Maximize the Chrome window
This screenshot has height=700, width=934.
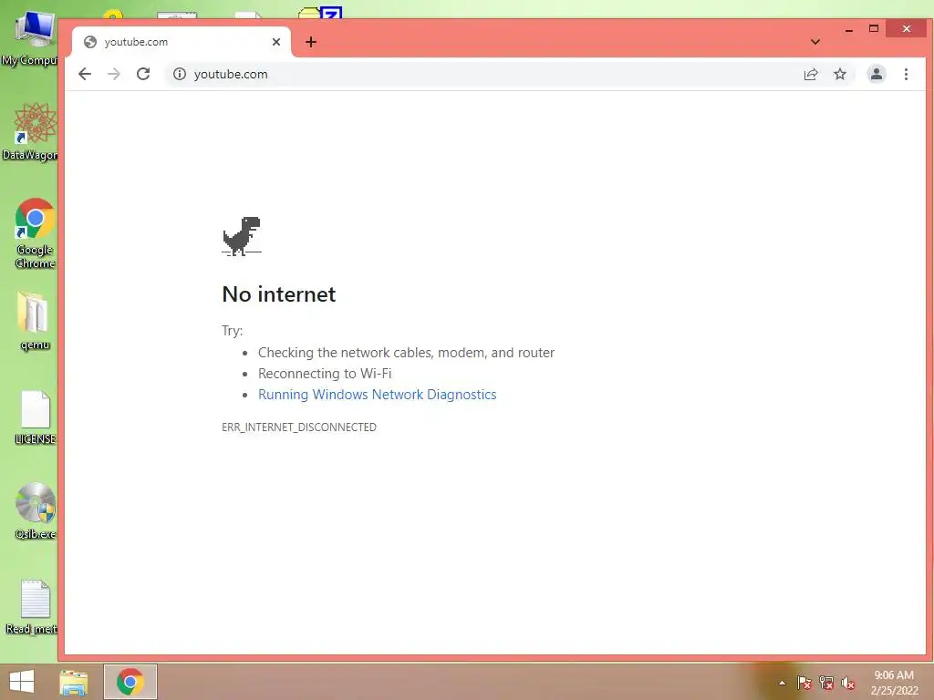point(874,28)
